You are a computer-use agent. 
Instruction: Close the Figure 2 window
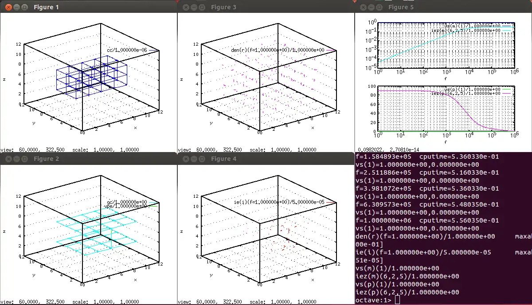[8, 159]
